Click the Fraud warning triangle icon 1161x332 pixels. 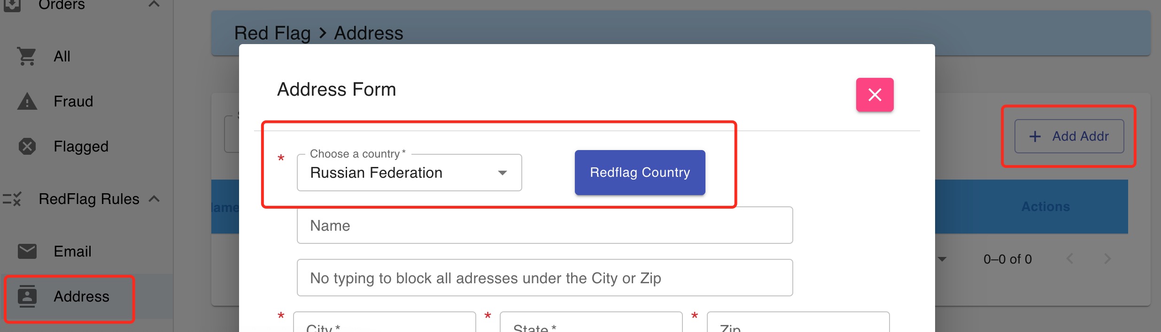(x=27, y=101)
